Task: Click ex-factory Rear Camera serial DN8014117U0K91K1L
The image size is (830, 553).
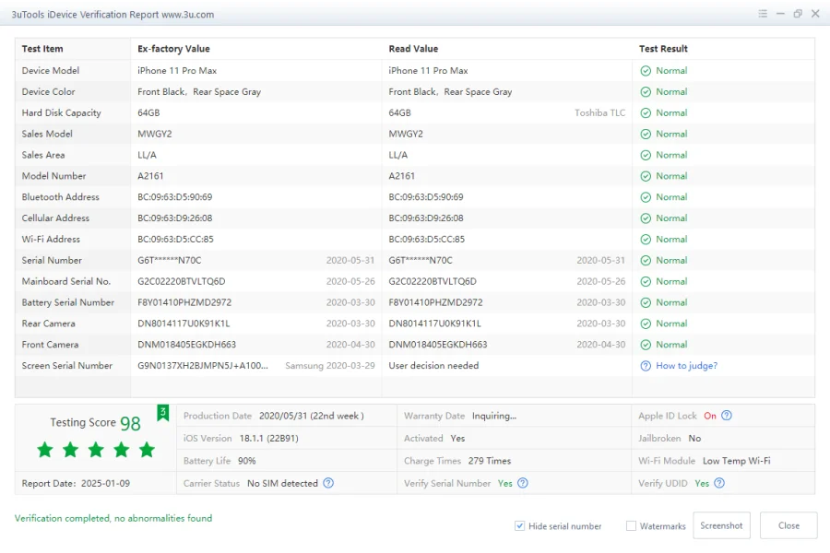Action: [184, 324]
